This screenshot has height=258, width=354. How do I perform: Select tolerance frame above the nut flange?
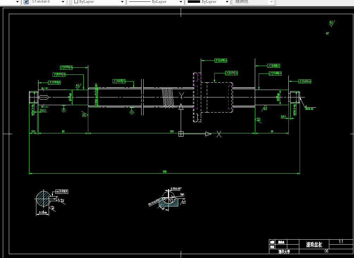pos(221,60)
